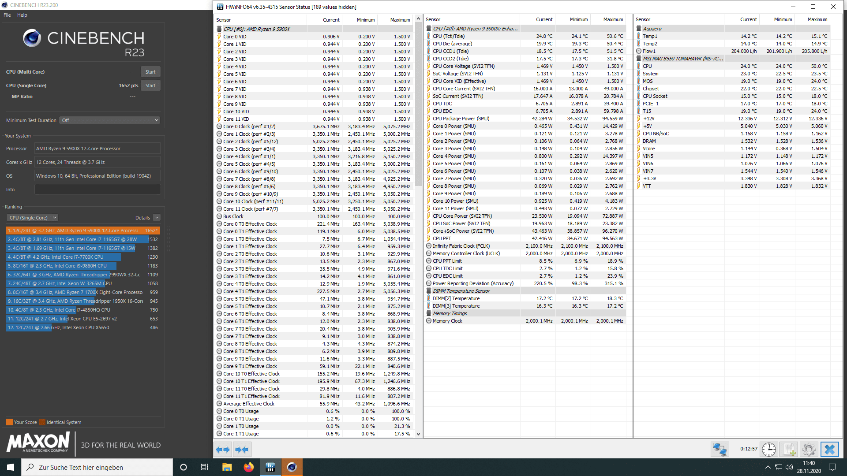
Task: Select the Infinity Fabric Clock (FCLK) row
Action: [x=525, y=246]
